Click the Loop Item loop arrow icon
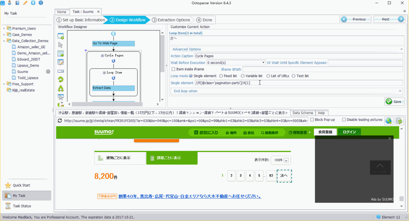 pos(113,78)
